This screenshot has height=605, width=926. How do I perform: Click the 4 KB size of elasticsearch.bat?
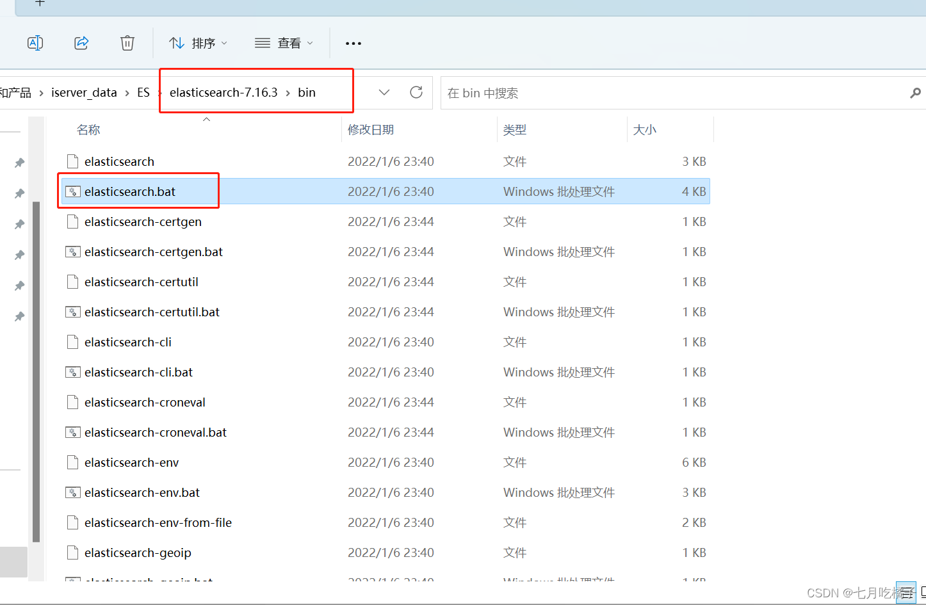point(694,191)
